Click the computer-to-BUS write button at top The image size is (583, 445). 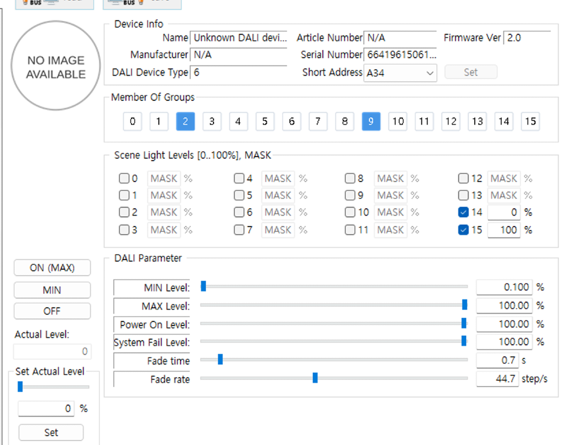click(x=142, y=3)
